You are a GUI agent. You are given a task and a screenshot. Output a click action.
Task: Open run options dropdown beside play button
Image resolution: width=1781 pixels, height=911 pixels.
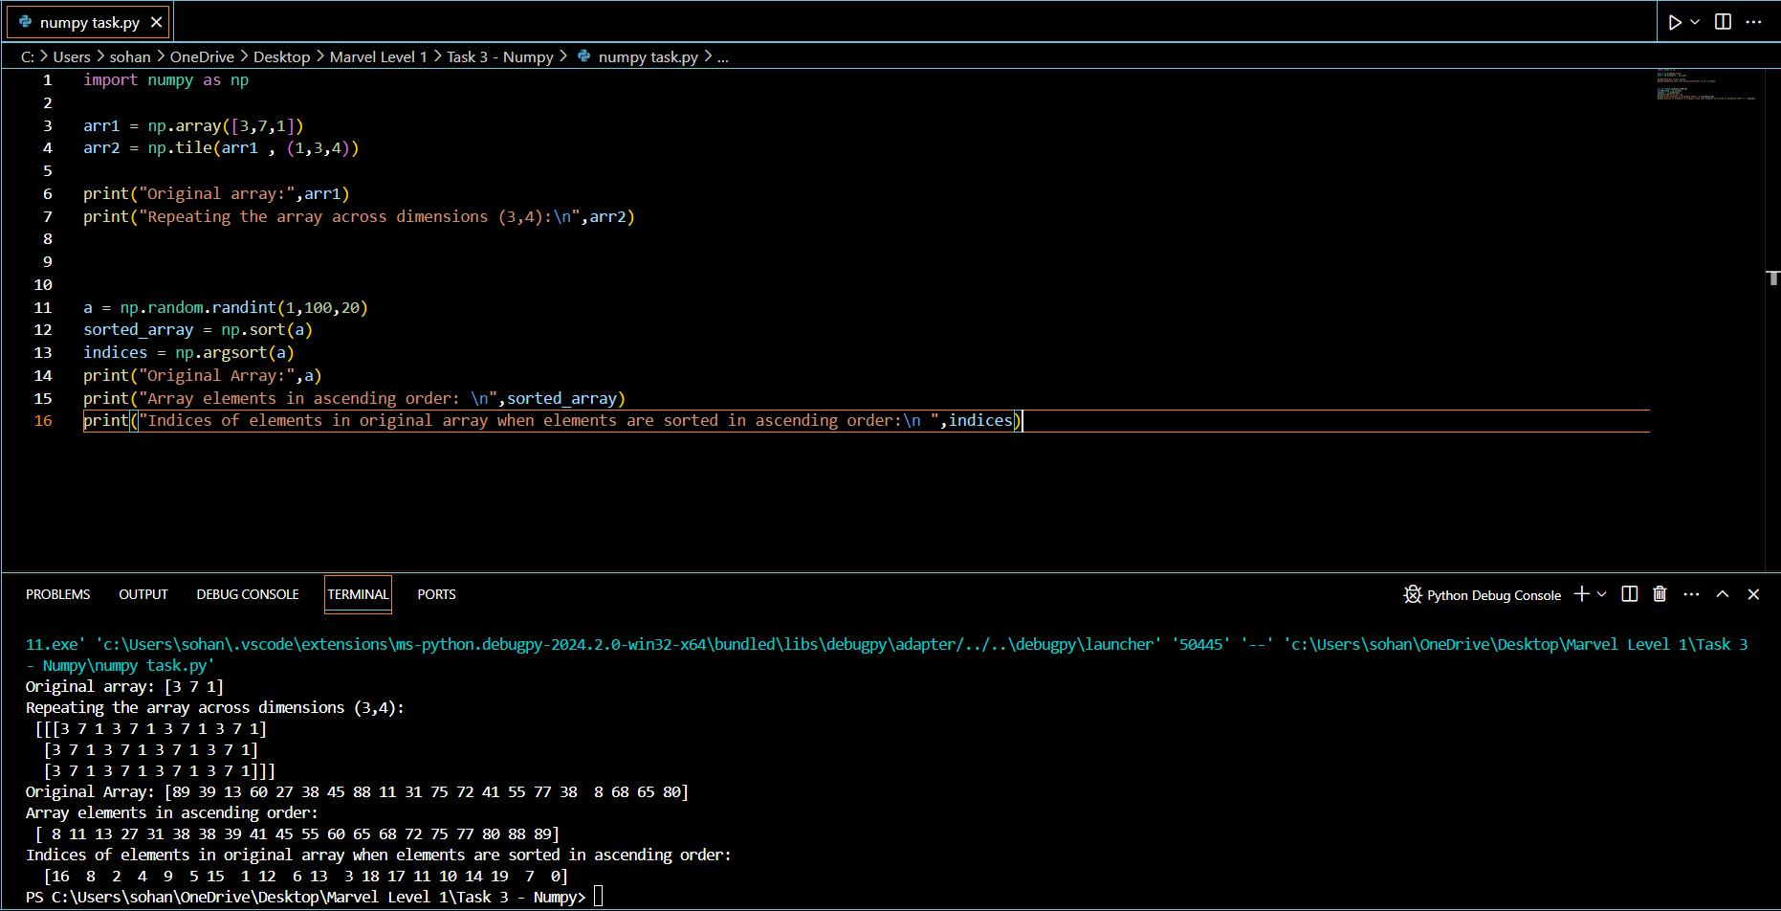pyautogui.click(x=1695, y=22)
